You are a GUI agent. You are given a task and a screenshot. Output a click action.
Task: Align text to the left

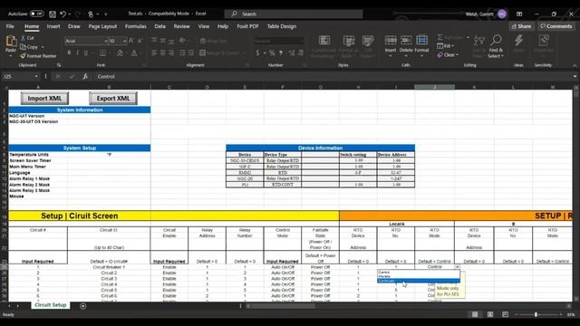154,53
